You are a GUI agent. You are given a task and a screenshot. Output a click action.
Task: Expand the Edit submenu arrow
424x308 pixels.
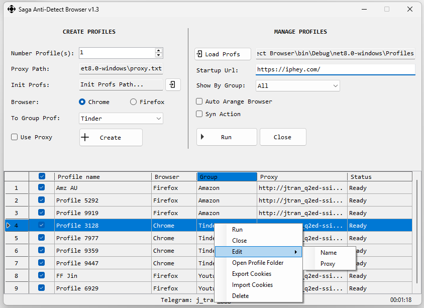click(296, 252)
